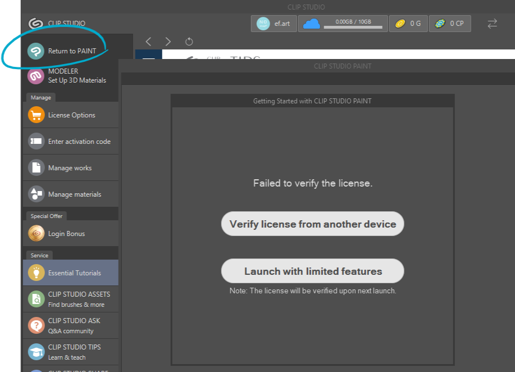Click the Essential Tutorials lightbulb icon
This screenshot has width=515, height=372.
36,273
